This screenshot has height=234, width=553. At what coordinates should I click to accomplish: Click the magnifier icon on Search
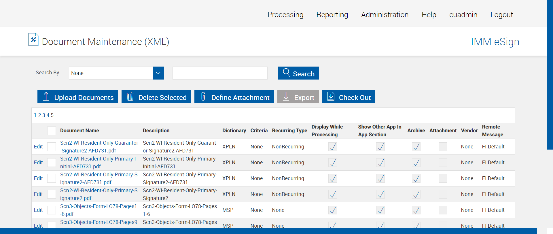click(x=286, y=72)
